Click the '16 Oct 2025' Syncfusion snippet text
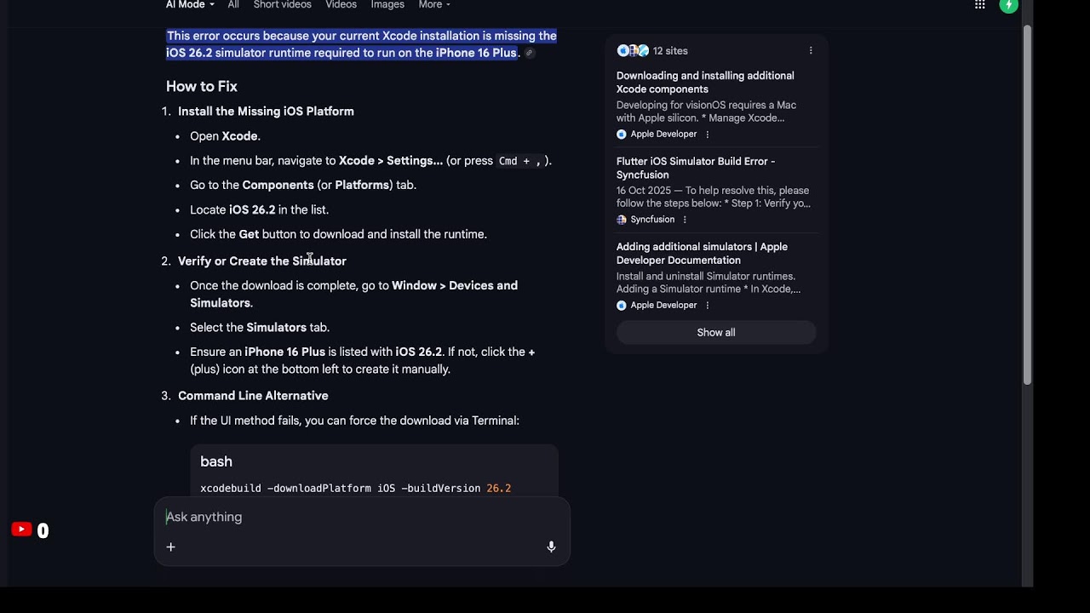1090x613 pixels. [714, 197]
